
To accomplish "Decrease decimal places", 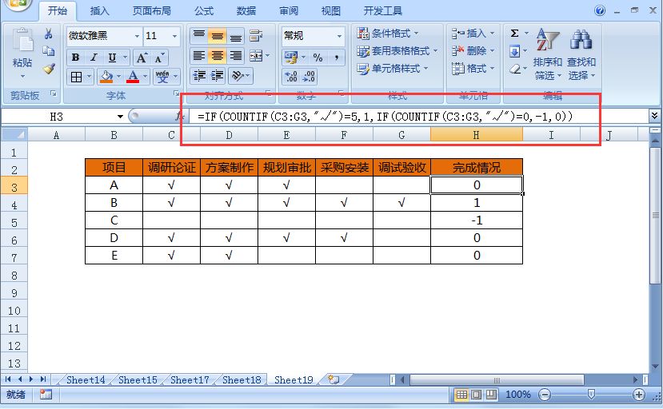I will click(309, 77).
